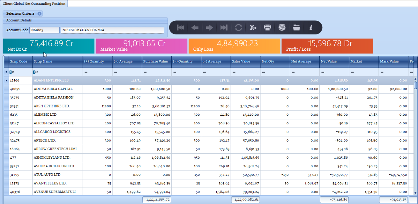Print the report with the printer icon

click(267, 28)
